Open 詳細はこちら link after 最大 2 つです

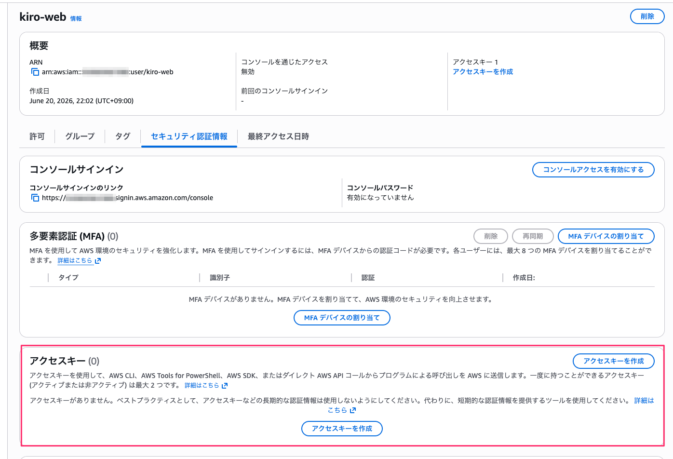(x=202, y=385)
